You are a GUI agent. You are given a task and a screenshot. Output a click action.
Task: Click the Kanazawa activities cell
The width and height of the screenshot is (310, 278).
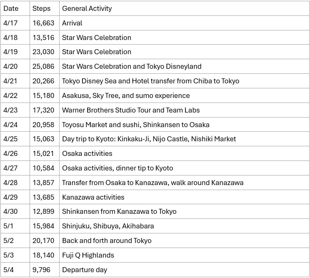93,197
